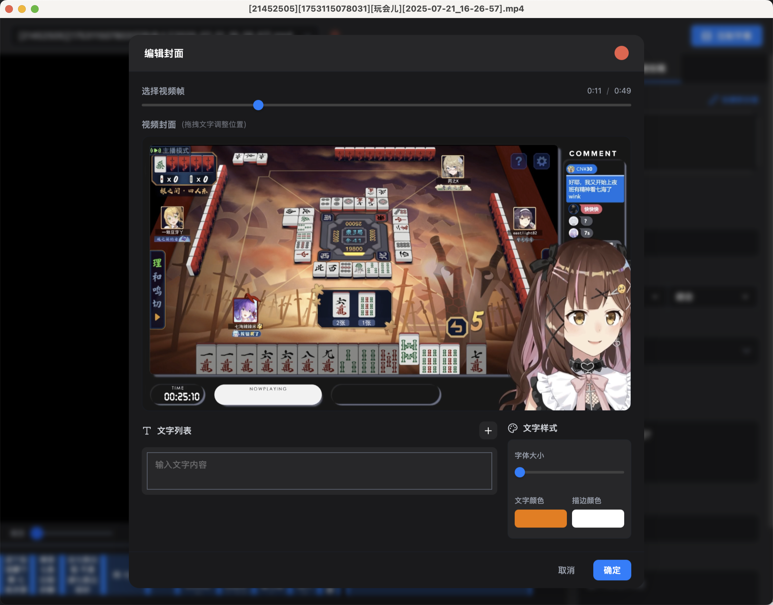Click the 字体大小 label
773x605 pixels.
click(529, 455)
